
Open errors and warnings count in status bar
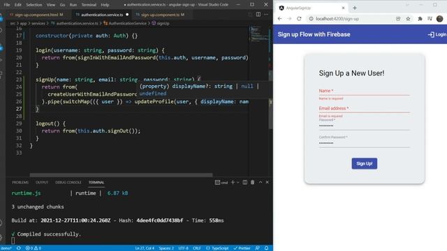tap(34, 248)
